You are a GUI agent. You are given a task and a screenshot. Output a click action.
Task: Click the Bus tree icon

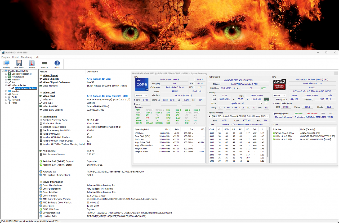coord(10,83)
